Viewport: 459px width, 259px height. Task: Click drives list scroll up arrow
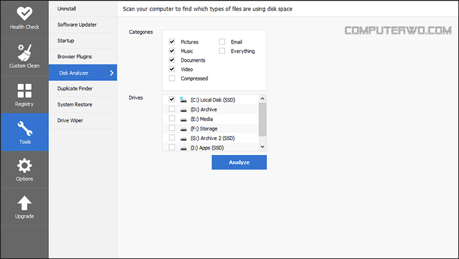pyautogui.click(x=263, y=99)
